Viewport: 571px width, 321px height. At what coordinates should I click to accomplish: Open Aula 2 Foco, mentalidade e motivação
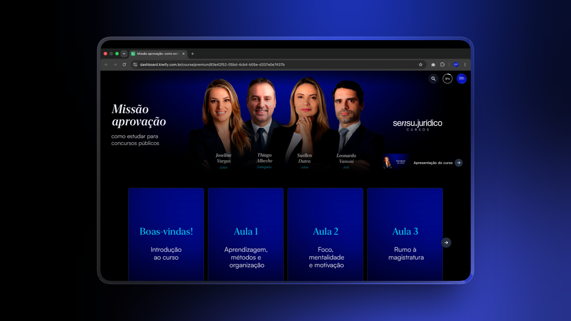pos(325,235)
